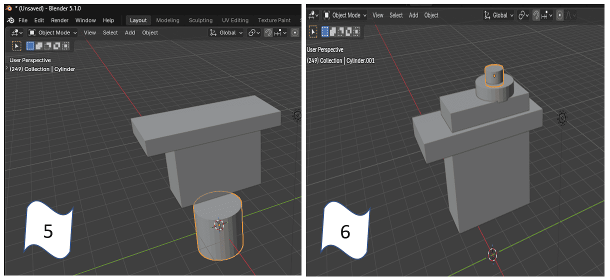610x280 pixels.
Task: Open the File menu
Action: (x=23, y=20)
